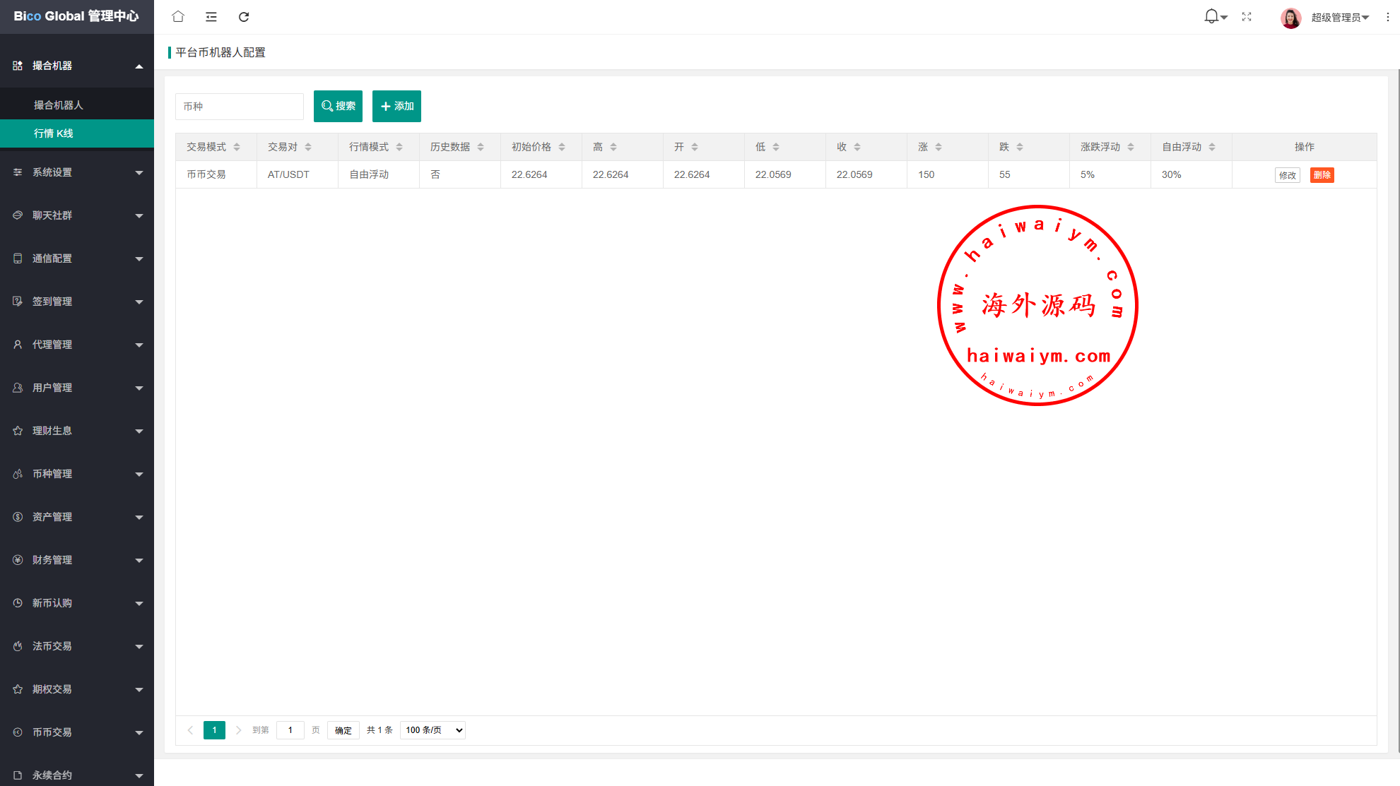Open the vertical three-dot menu
This screenshot has width=1400, height=786.
coord(1387,16)
